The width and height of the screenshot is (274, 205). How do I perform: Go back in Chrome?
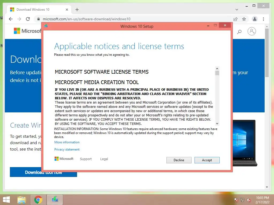11,19
